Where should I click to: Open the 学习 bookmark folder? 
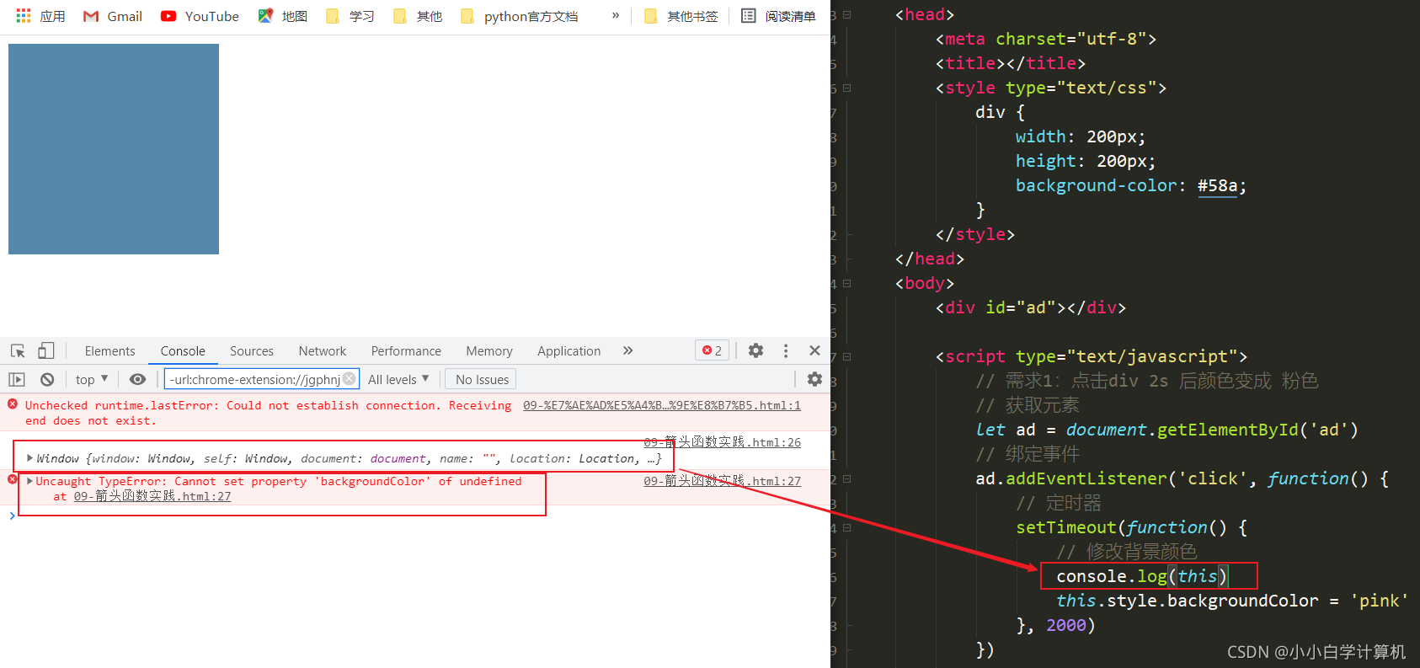tap(350, 16)
